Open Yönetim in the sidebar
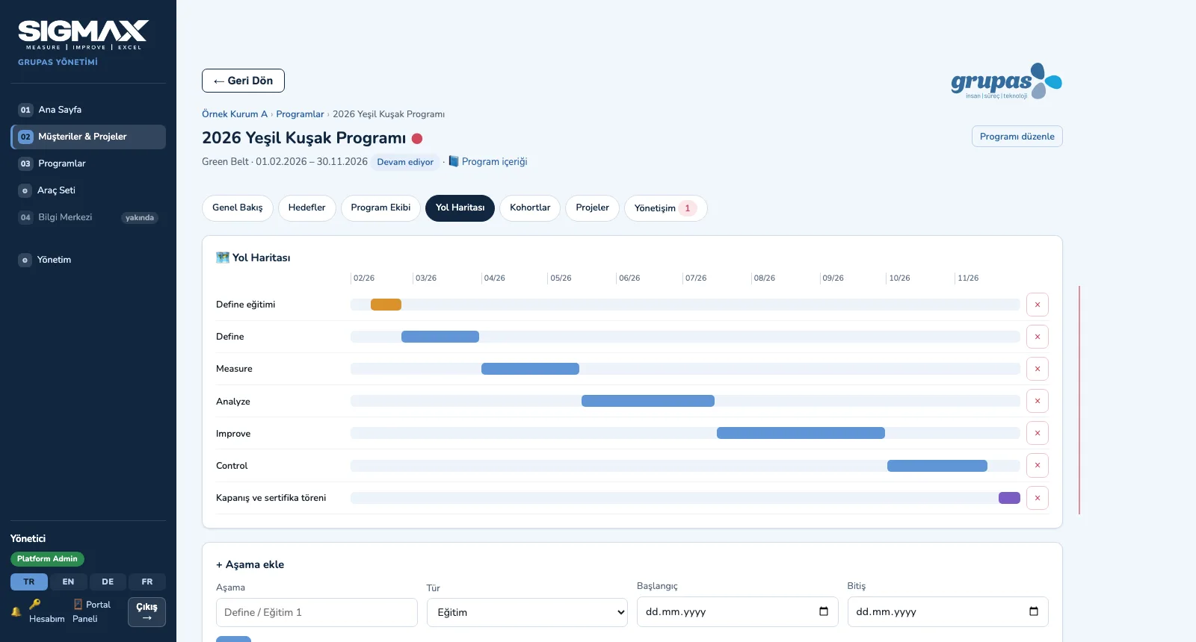This screenshot has width=1196, height=642. [88, 260]
